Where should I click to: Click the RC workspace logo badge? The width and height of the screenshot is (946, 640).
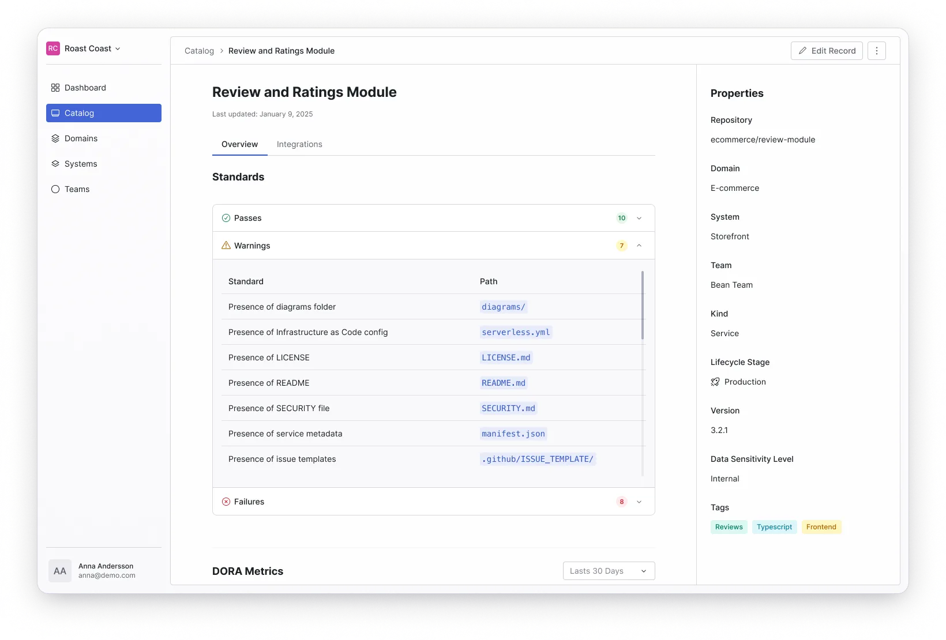(x=53, y=48)
